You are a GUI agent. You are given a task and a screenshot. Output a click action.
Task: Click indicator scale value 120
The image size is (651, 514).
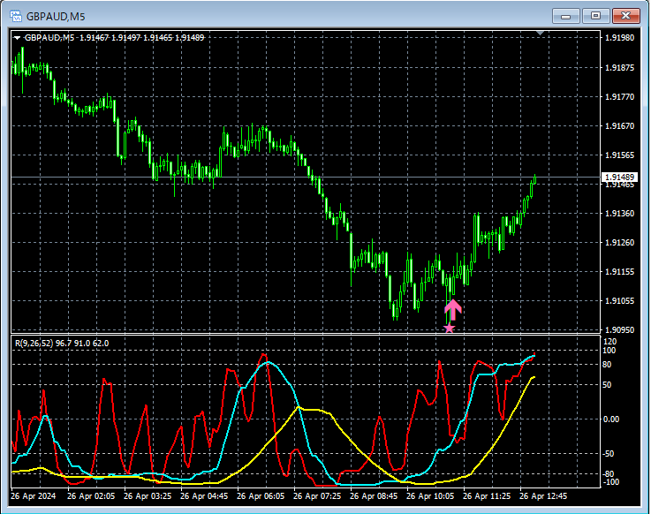point(609,342)
